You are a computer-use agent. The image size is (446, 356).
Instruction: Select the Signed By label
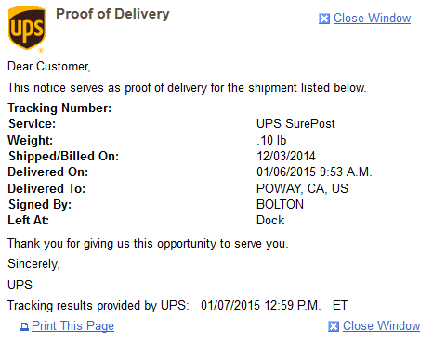coord(40,205)
